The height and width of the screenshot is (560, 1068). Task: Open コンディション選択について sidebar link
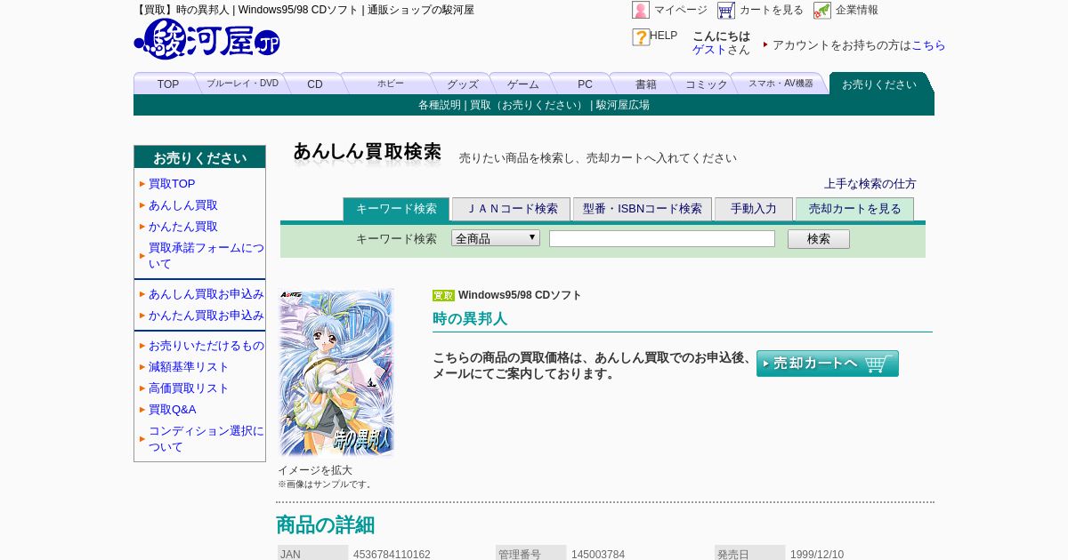coord(206,439)
